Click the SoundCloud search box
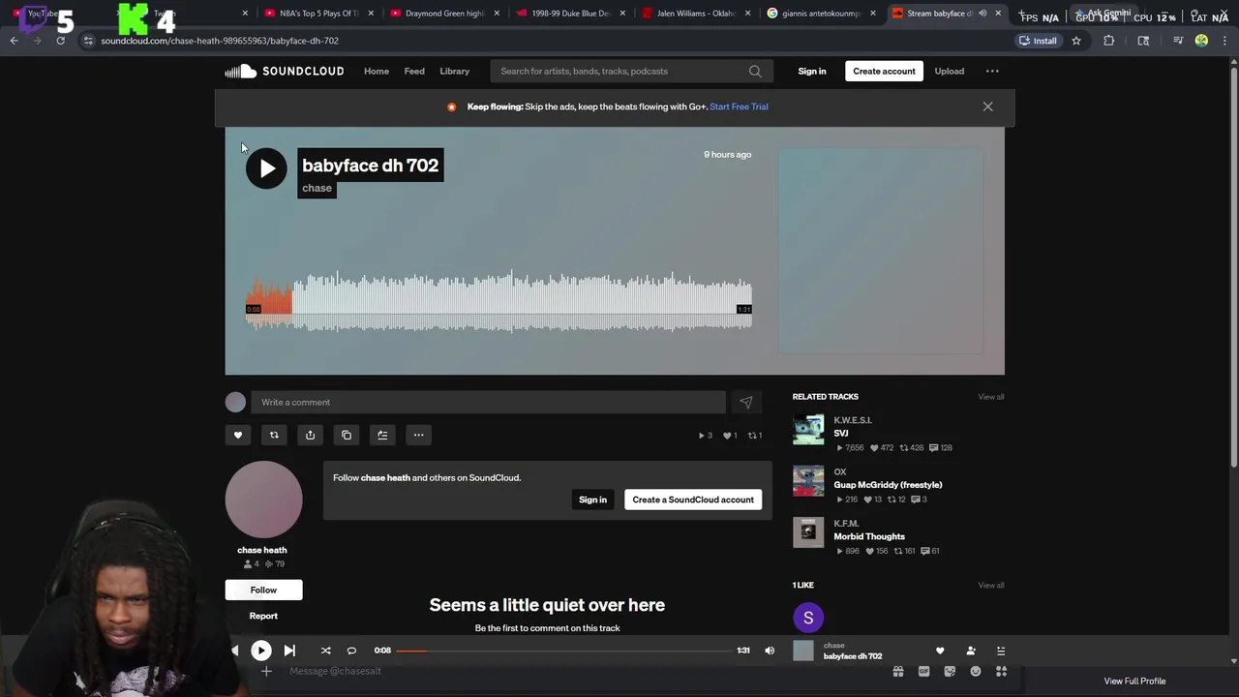 [629, 71]
